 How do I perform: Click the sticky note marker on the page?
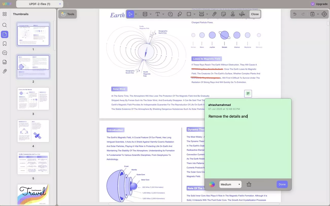coord(248,94)
